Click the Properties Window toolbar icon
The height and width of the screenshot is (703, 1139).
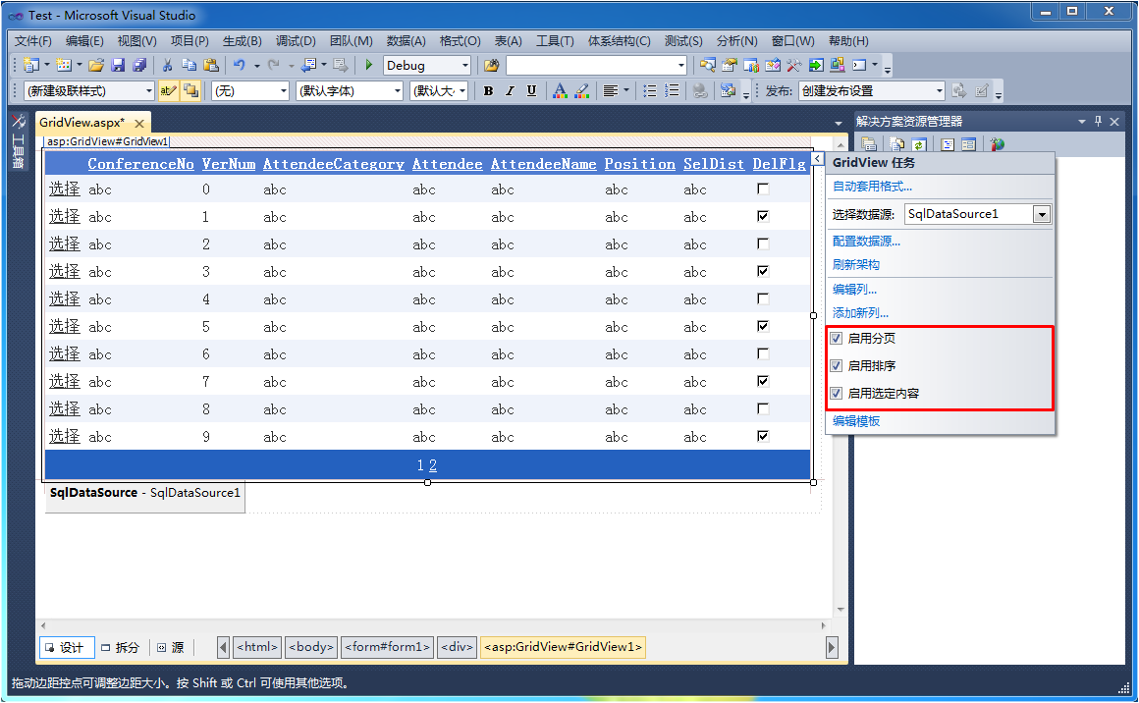pos(729,66)
